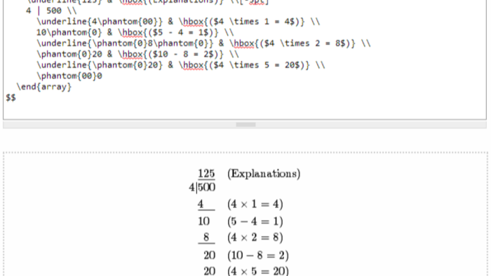
Task: Click the rendered '4|500' in preview
Action: point(202,188)
